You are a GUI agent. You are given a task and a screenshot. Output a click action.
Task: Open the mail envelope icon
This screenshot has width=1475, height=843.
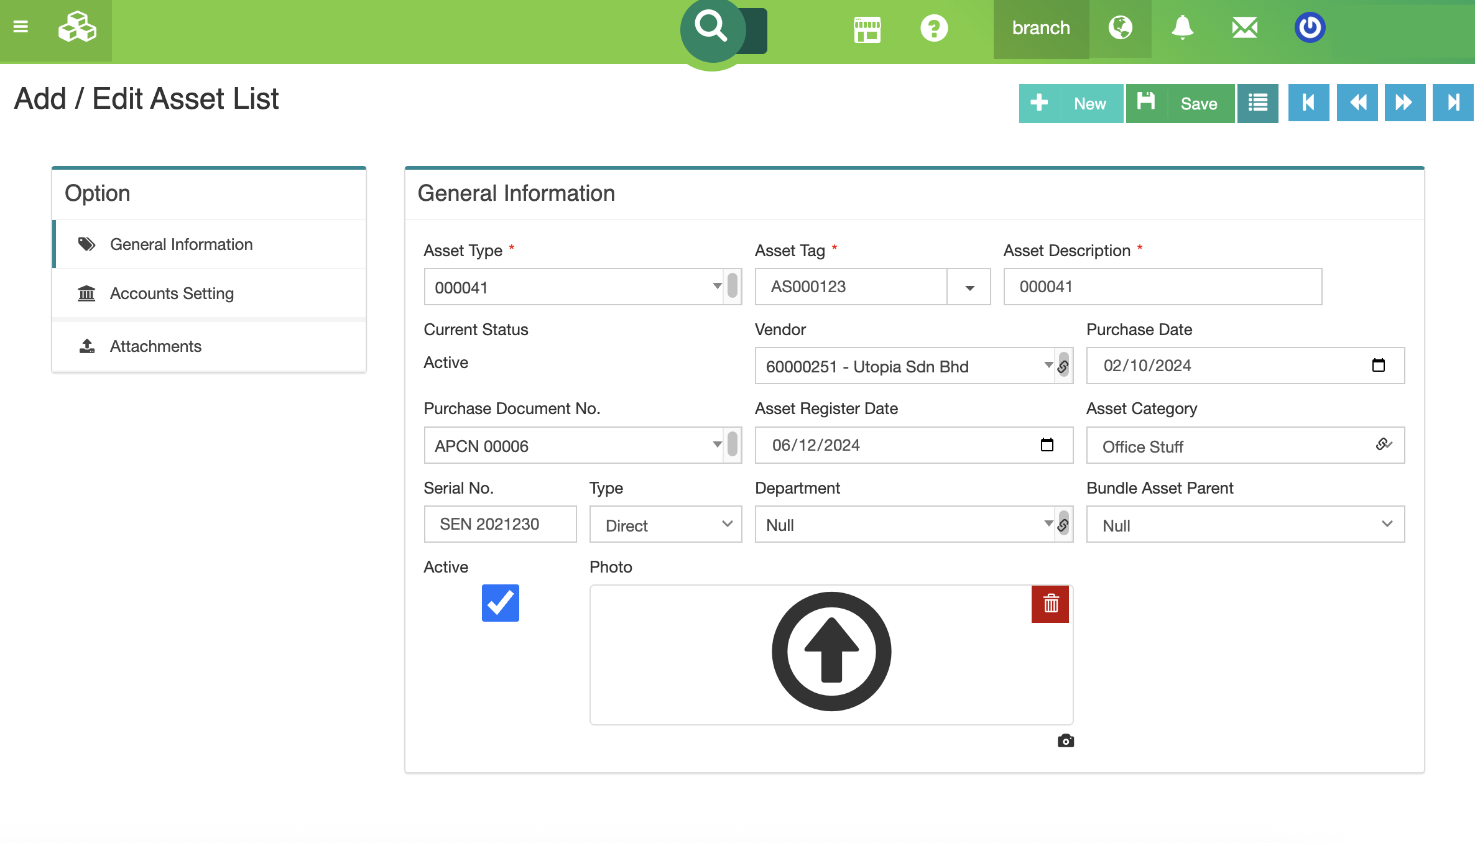1244,28
